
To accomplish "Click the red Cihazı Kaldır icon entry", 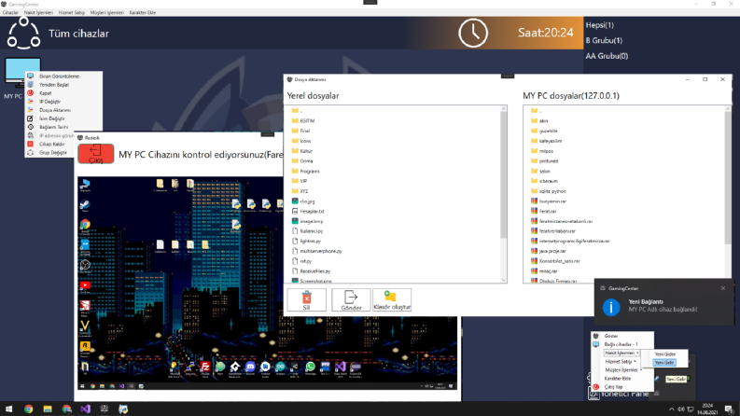I will point(30,144).
